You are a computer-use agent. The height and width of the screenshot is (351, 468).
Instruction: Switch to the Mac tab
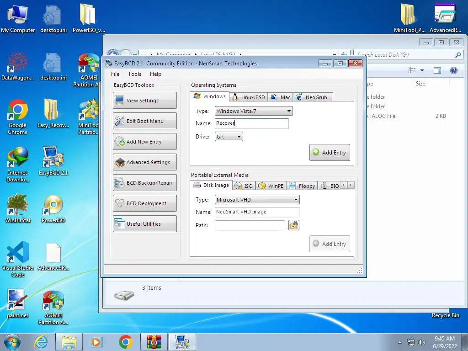281,97
